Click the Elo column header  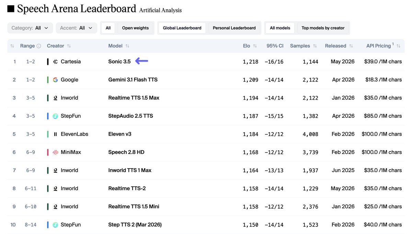point(247,46)
